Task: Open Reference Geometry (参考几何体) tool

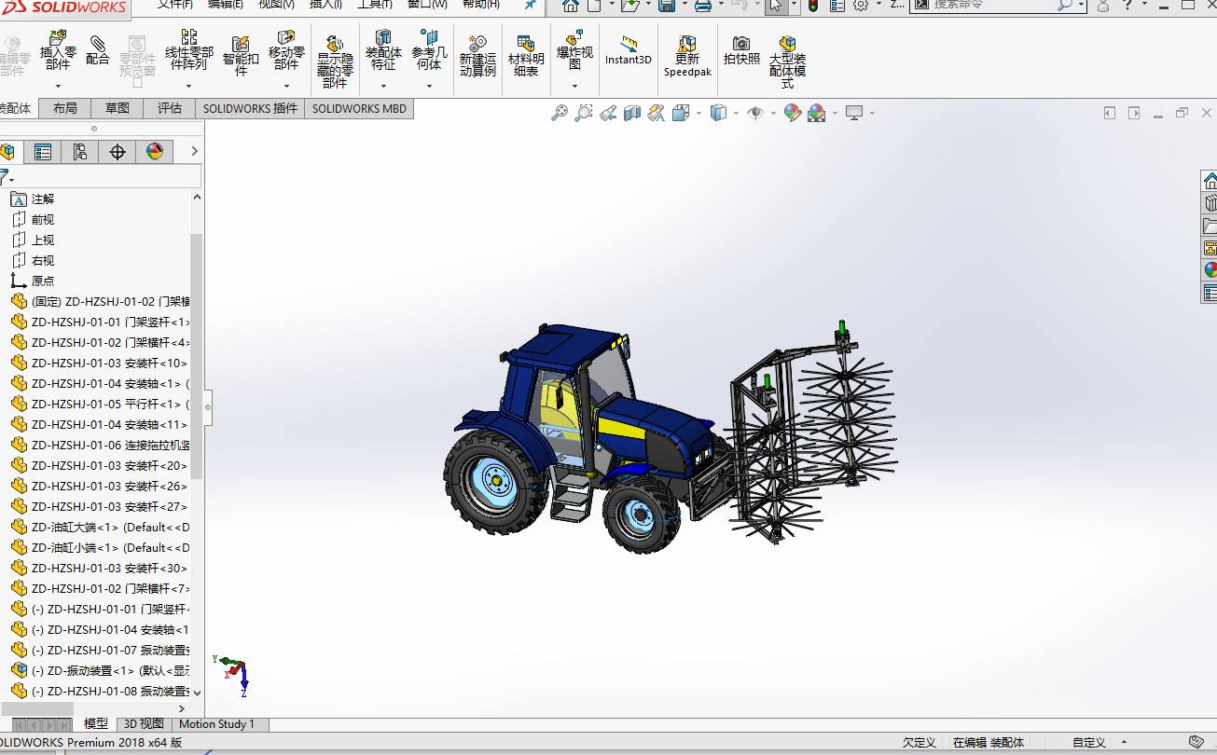Action: 429,50
